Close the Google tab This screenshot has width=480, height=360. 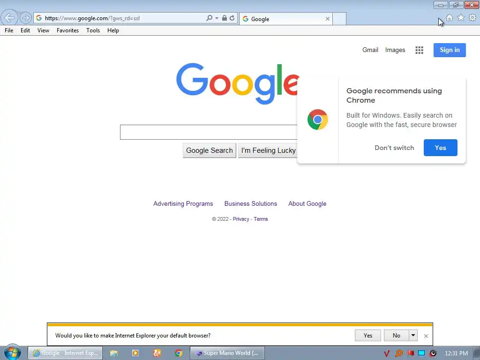328,19
